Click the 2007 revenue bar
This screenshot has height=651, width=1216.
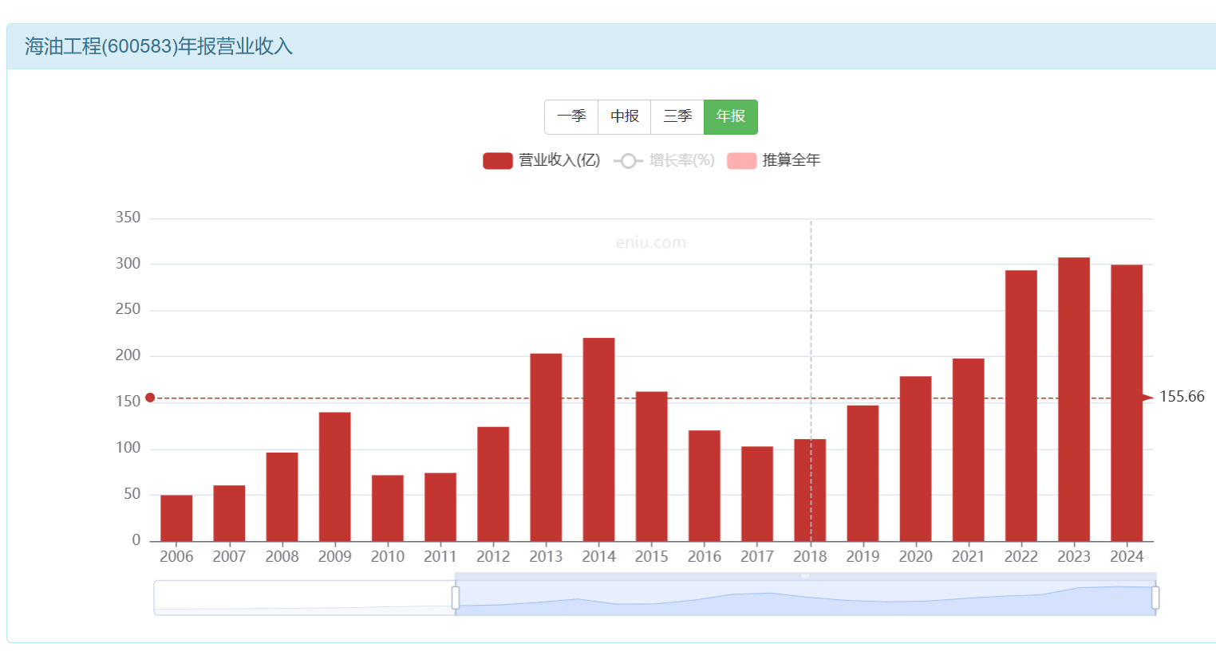coord(229,513)
